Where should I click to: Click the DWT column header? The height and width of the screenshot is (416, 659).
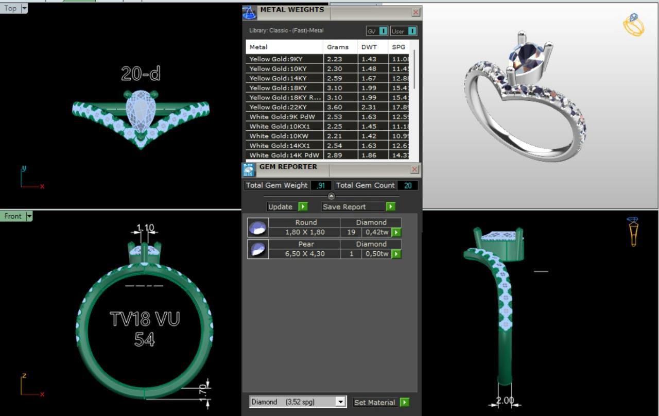[x=373, y=47]
